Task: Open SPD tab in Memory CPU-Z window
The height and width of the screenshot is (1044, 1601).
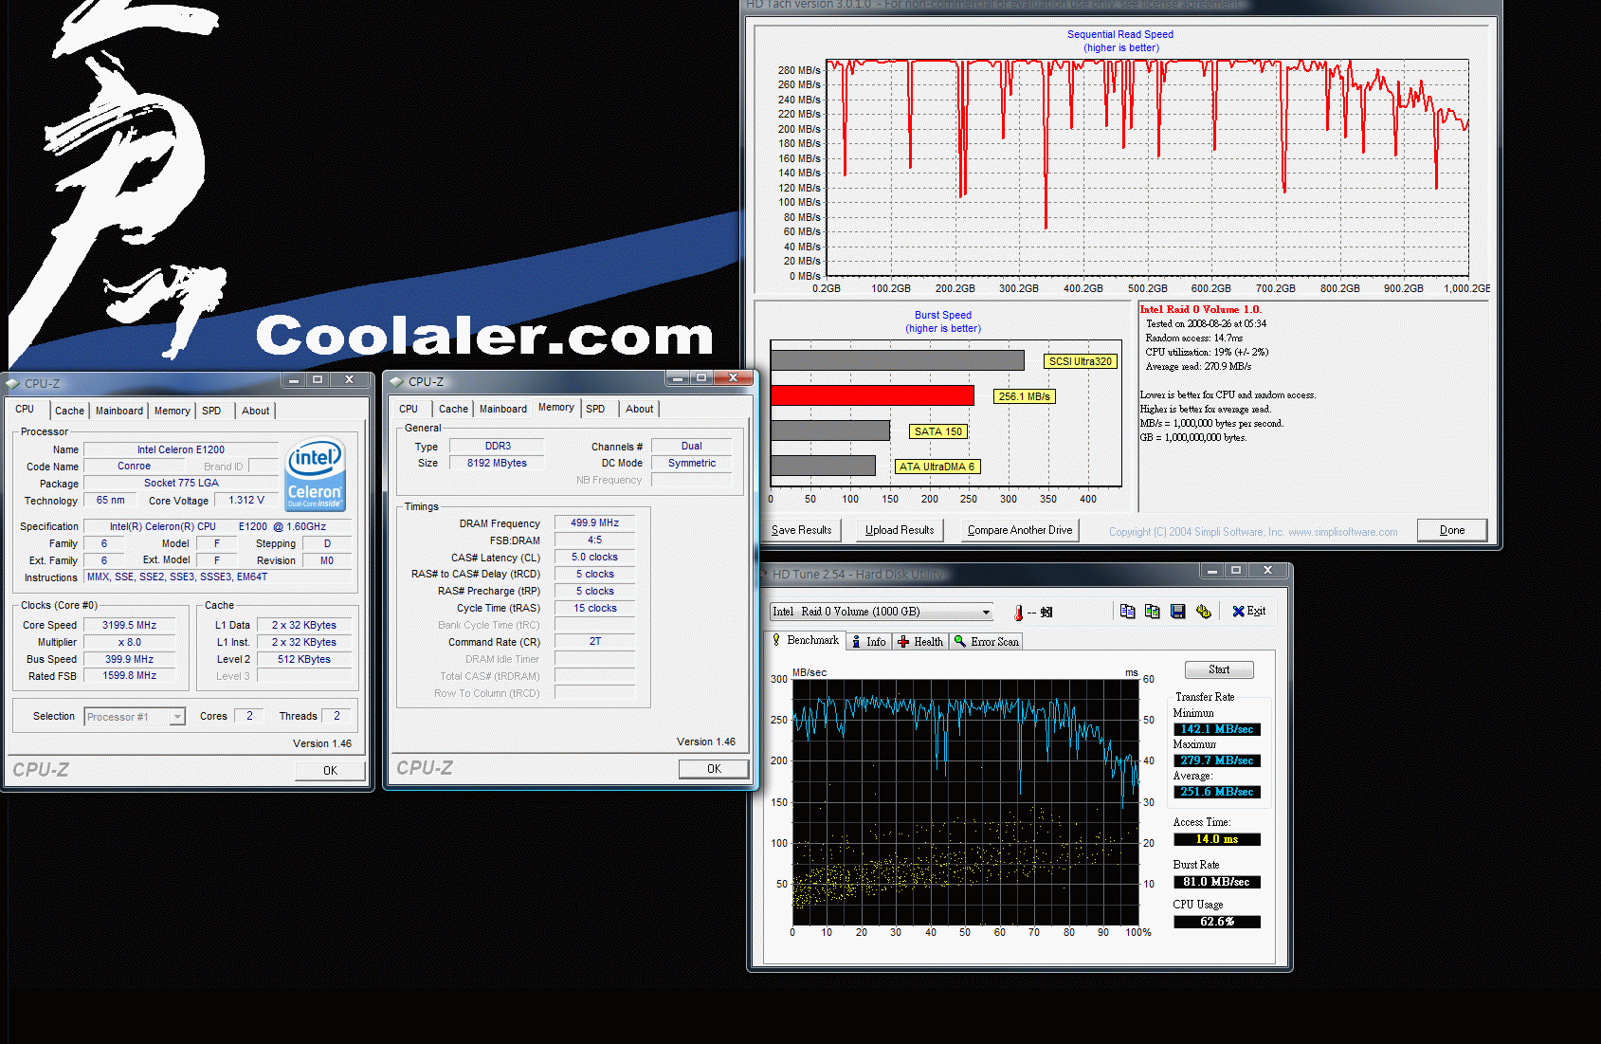Action: coord(595,409)
